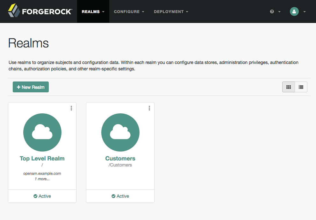Open the Top Level Realm card's kebab menu
This screenshot has height=220, width=316.
(x=71, y=108)
